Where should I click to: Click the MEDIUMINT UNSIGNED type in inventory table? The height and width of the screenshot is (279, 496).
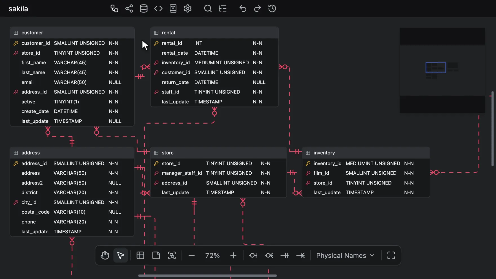point(373,163)
